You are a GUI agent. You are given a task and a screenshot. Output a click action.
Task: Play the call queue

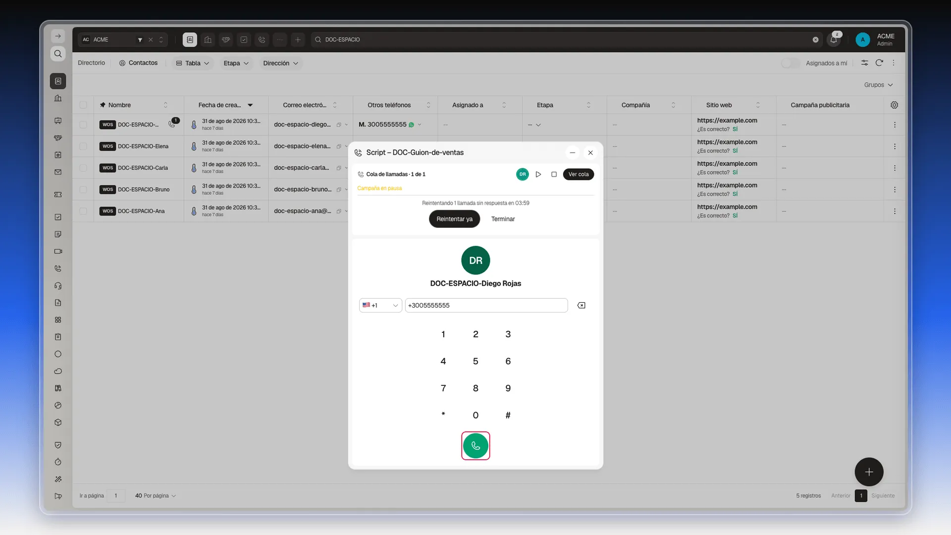[x=538, y=174]
